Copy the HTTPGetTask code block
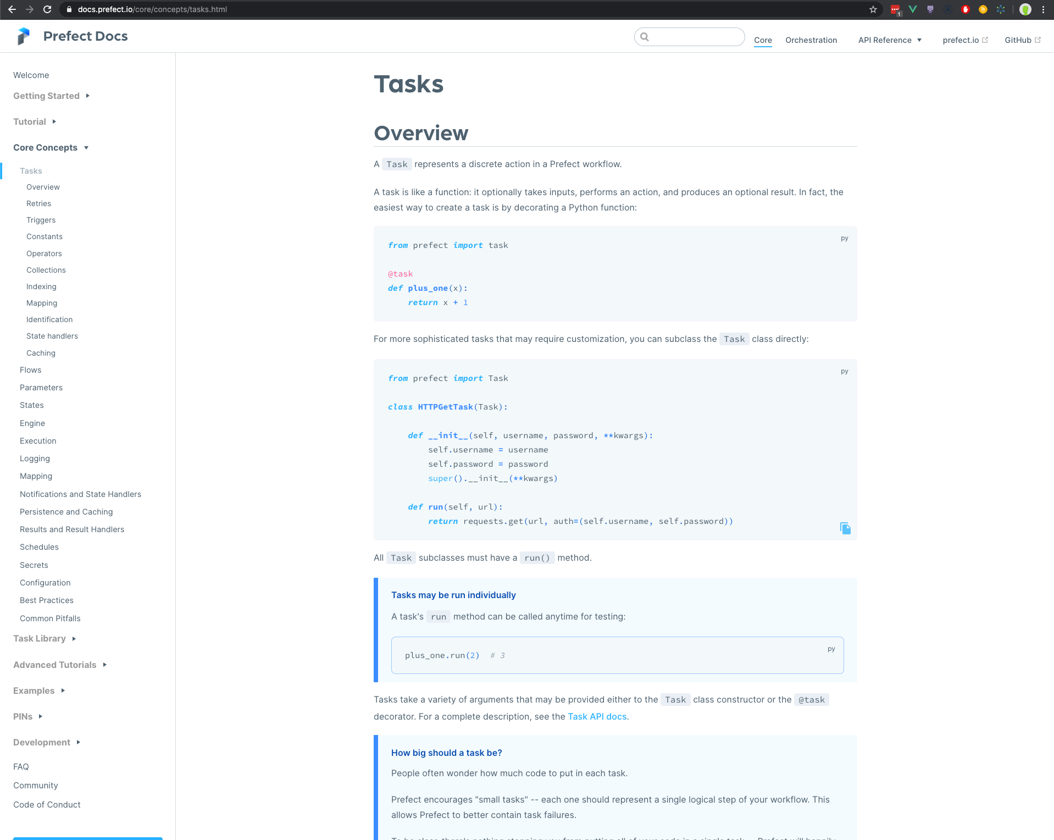This screenshot has height=840, width=1054. [x=845, y=528]
